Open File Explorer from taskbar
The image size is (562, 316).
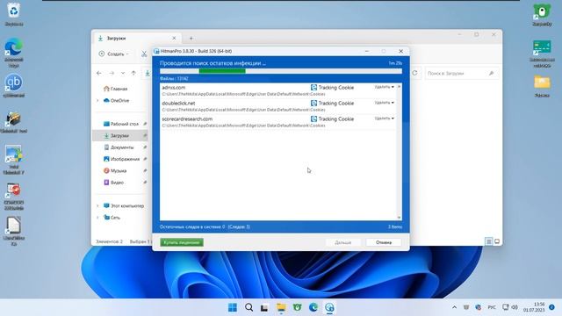[281, 307]
